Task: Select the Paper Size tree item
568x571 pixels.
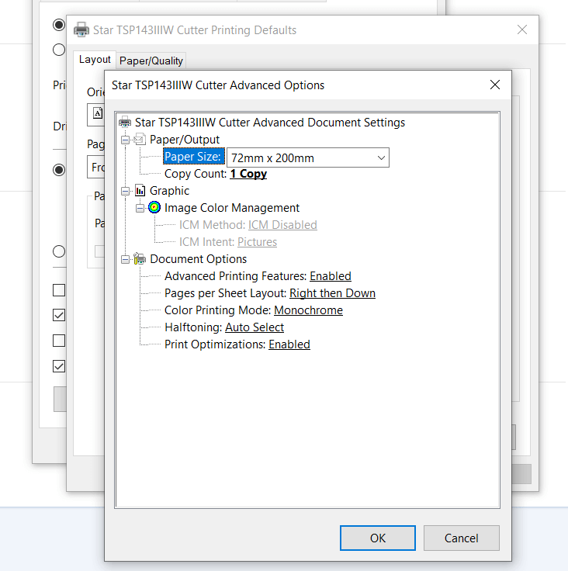Action: click(193, 157)
